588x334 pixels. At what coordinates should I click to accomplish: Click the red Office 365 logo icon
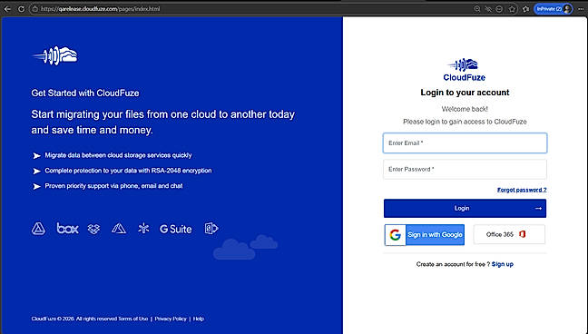pos(522,234)
